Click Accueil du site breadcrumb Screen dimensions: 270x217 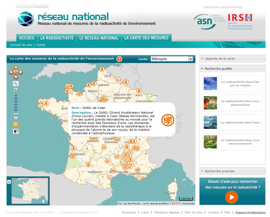click(21, 45)
